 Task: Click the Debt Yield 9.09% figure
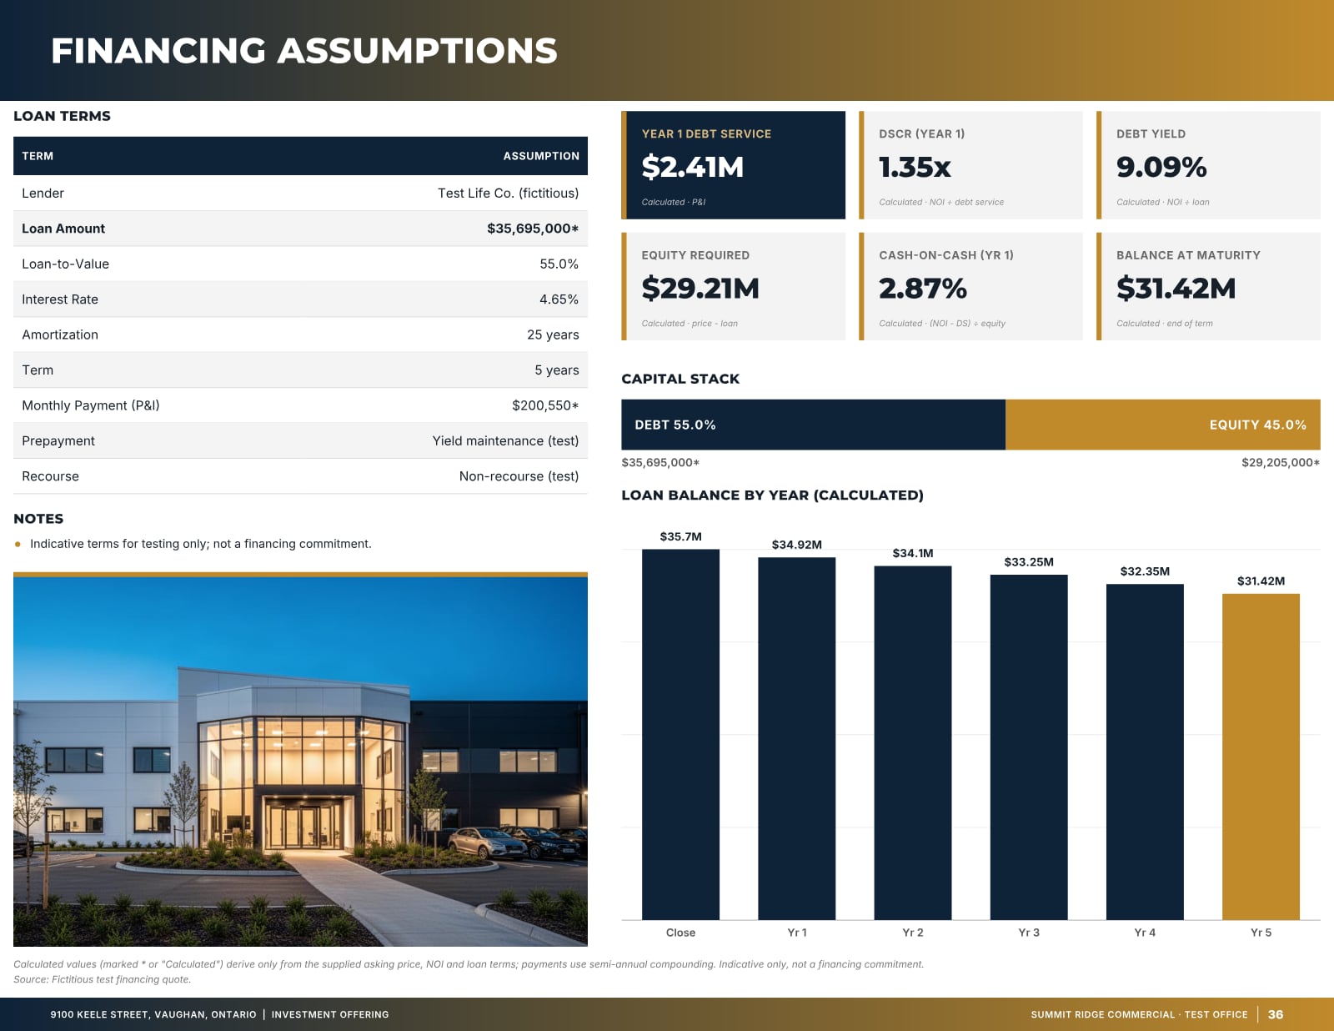point(1161,167)
